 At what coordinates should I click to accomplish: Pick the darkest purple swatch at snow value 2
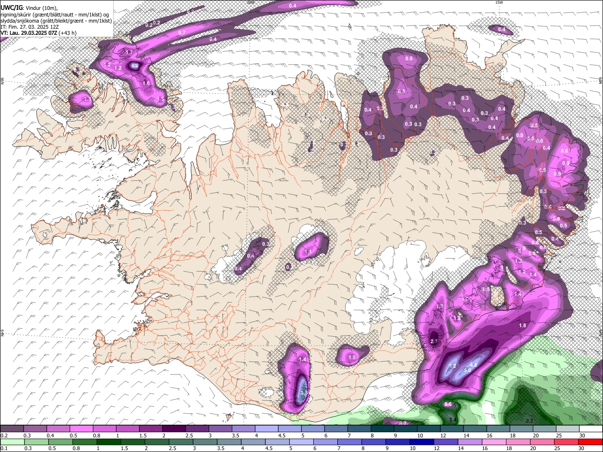coord(174,429)
